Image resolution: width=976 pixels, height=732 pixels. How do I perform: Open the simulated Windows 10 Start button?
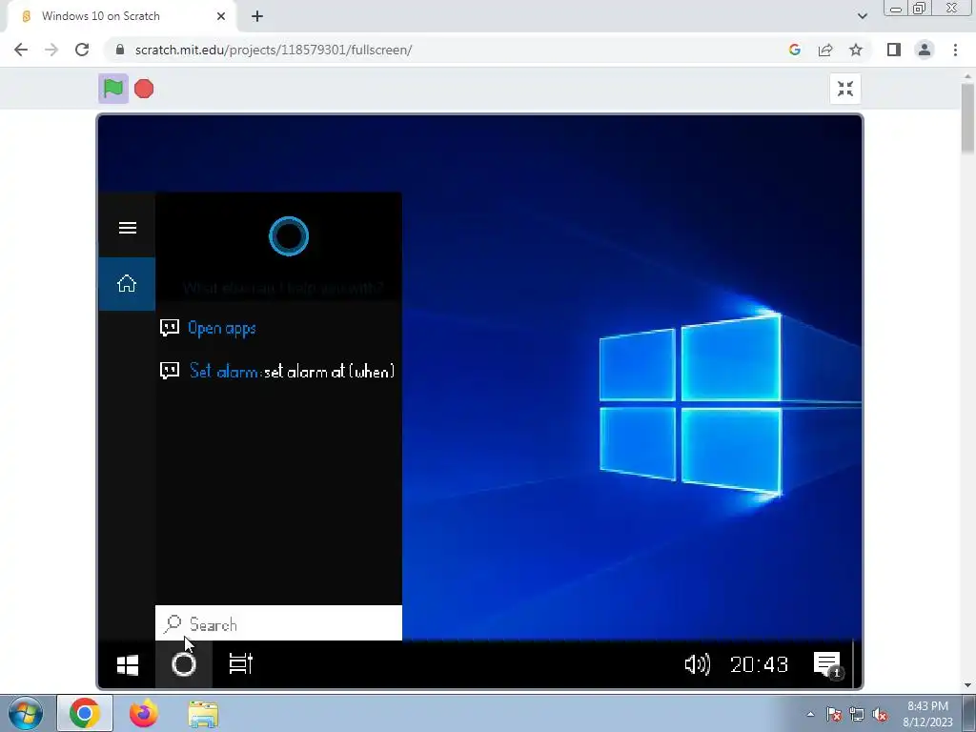click(x=128, y=664)
